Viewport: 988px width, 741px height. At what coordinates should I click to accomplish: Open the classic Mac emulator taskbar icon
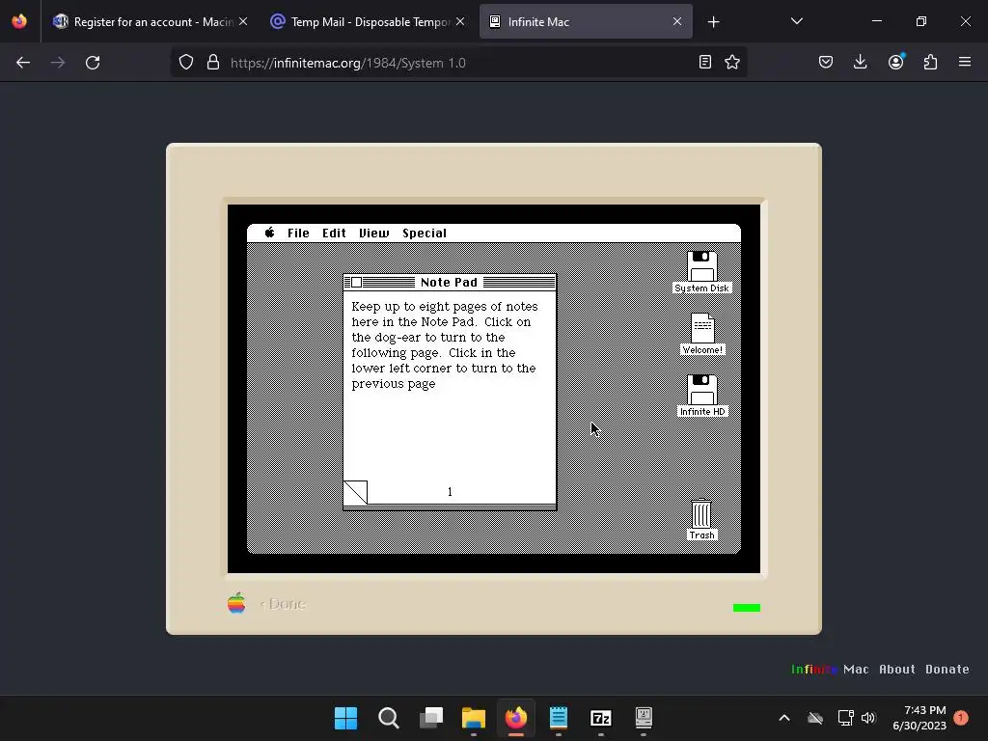point(644,718)
